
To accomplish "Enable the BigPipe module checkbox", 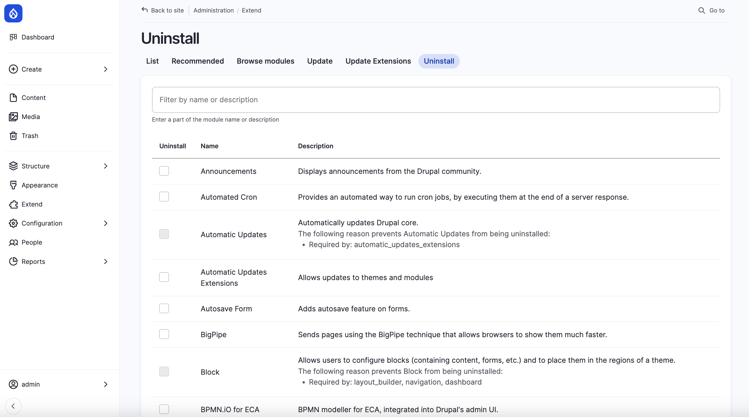I will [164, 334].
